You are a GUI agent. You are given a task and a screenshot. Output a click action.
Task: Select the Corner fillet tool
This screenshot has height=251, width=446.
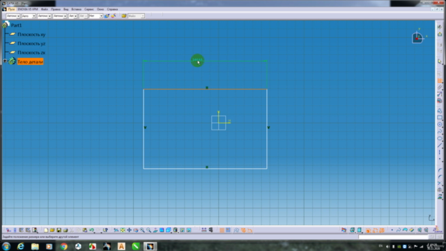pos(440,170)
